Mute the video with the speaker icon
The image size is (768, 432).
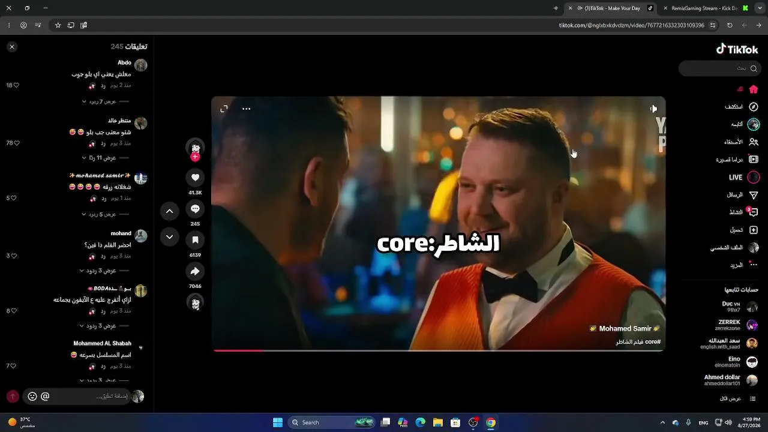(x=653, y=109)
